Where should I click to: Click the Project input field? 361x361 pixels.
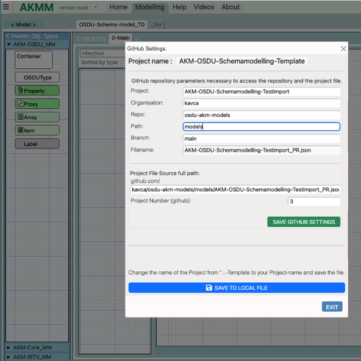pos(262,92)
